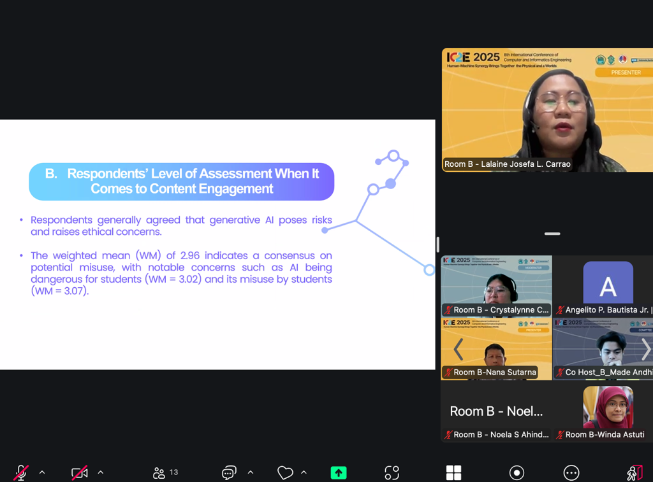Click the green share screen button
Image resolution: width=653 pixels, height=482 pixels.
(x=339, y=472)
